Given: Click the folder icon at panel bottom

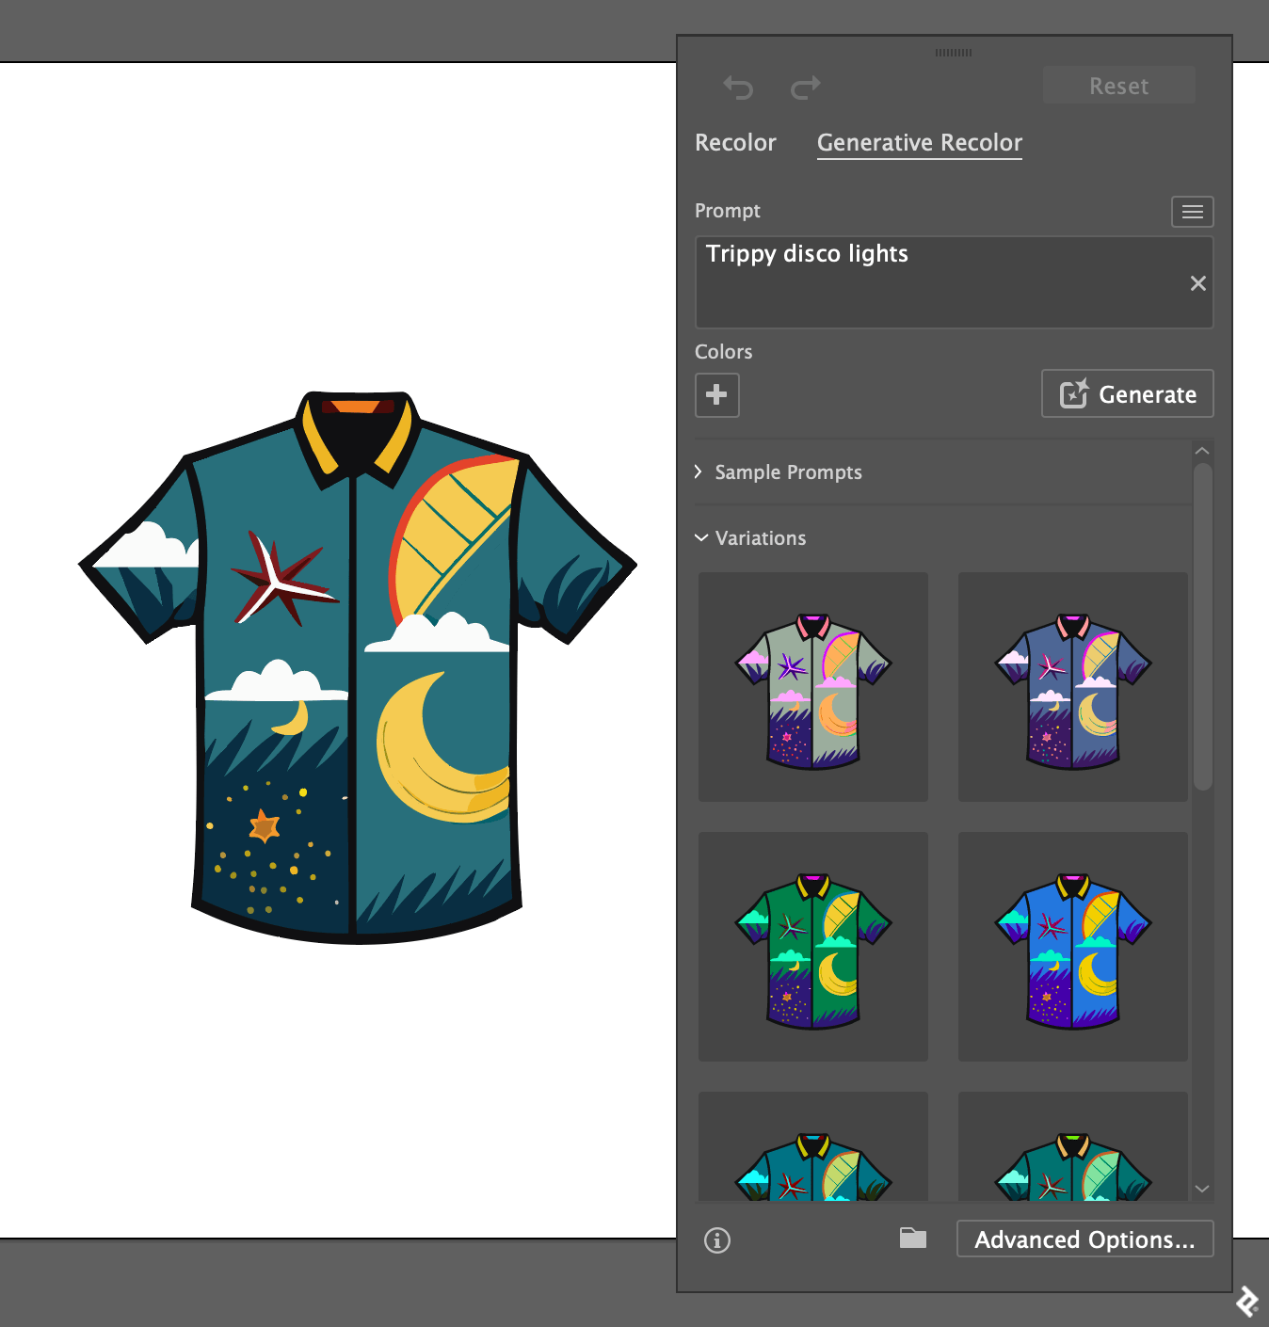Looking at the screenshot, I should (913, 1239).
